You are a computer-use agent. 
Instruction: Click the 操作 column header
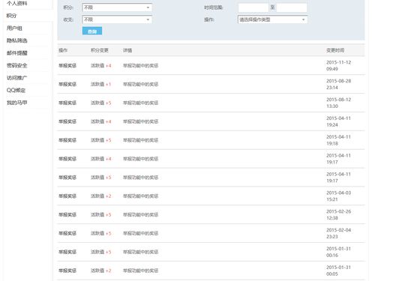(63, 50)
